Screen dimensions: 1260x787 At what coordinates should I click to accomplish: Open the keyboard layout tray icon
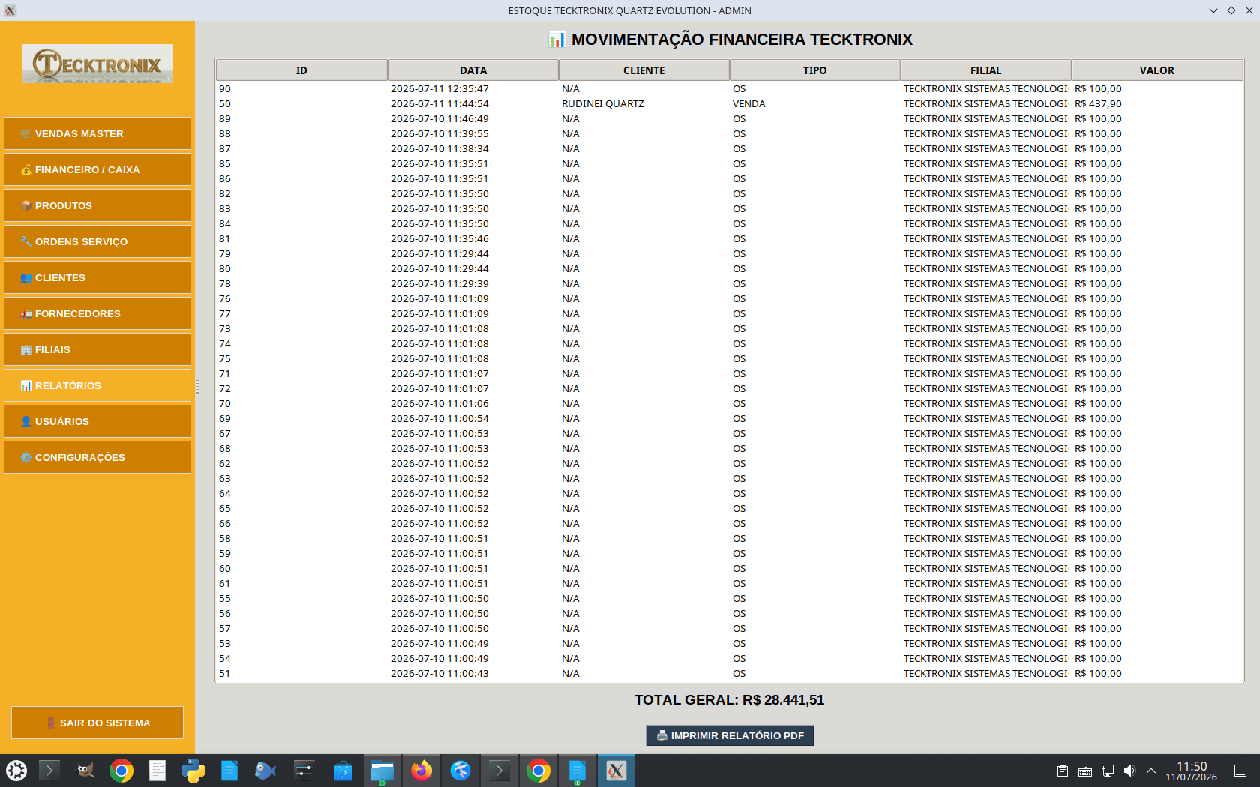click(x=1085, y=771)
